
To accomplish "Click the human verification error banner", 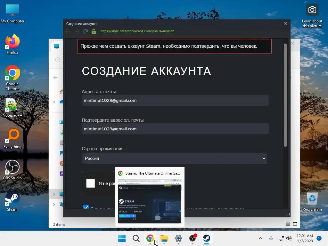I will pos(174,46).
